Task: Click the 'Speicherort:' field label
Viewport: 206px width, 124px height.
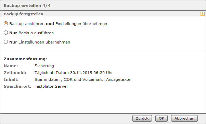Action: pyautogui.click(x=17, y=86)
